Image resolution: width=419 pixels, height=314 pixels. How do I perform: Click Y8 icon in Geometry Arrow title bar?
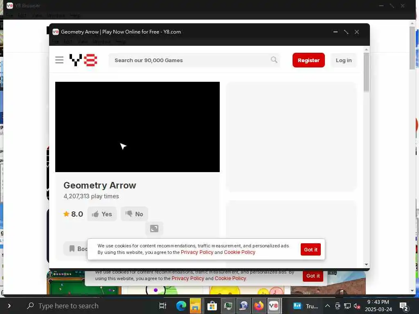point(56,32)
